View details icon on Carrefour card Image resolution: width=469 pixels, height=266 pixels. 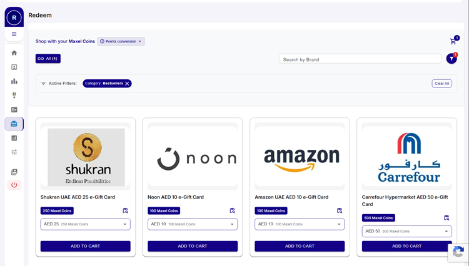(446, 218)
